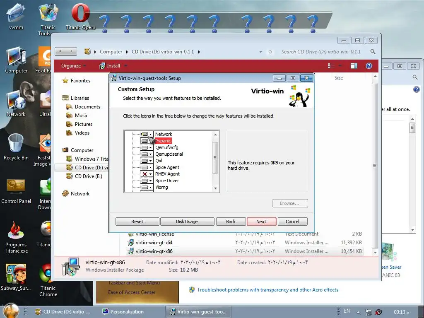The width and height of the screenshot is (424, 318).
Task: Click the Back button in setup
Action: [231, 222]
